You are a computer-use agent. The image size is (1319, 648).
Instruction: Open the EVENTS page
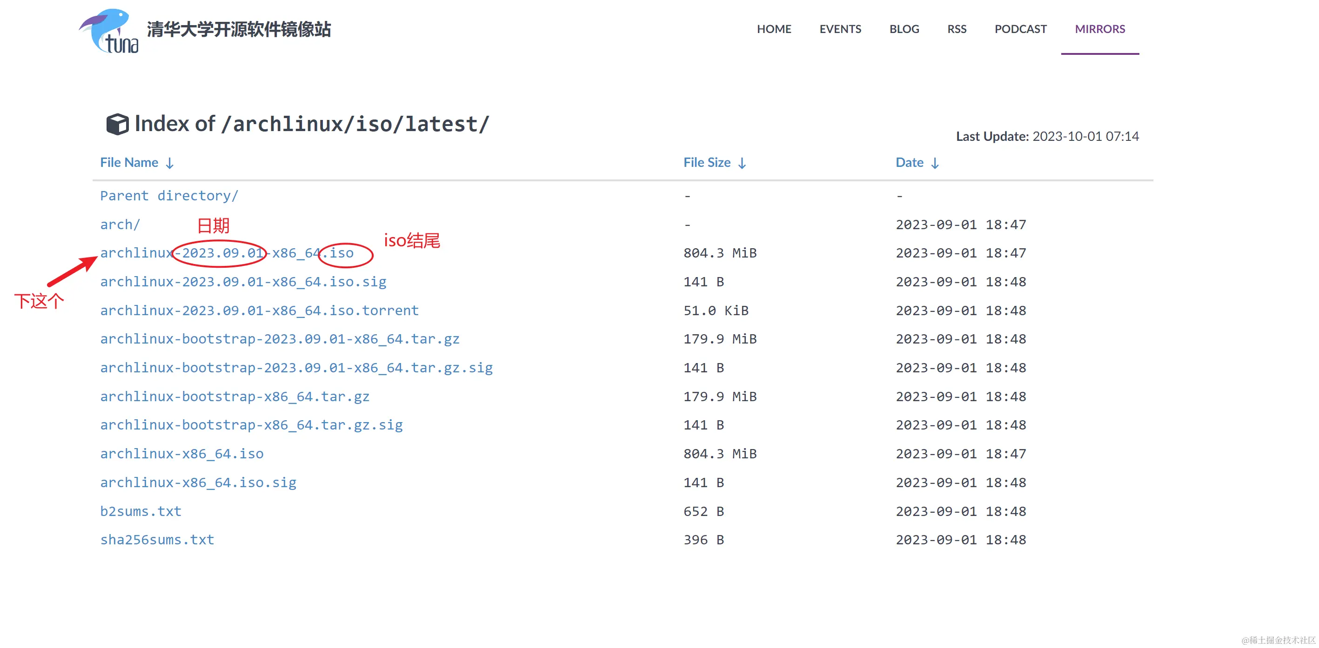[x=840, y=29]
